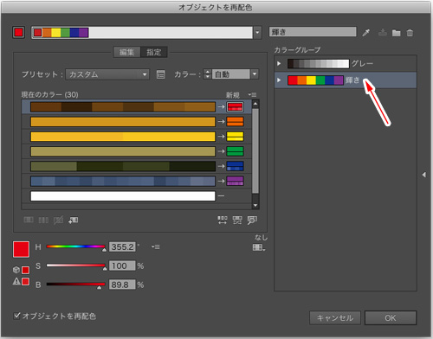Click the S value field 100

point(122,265)
